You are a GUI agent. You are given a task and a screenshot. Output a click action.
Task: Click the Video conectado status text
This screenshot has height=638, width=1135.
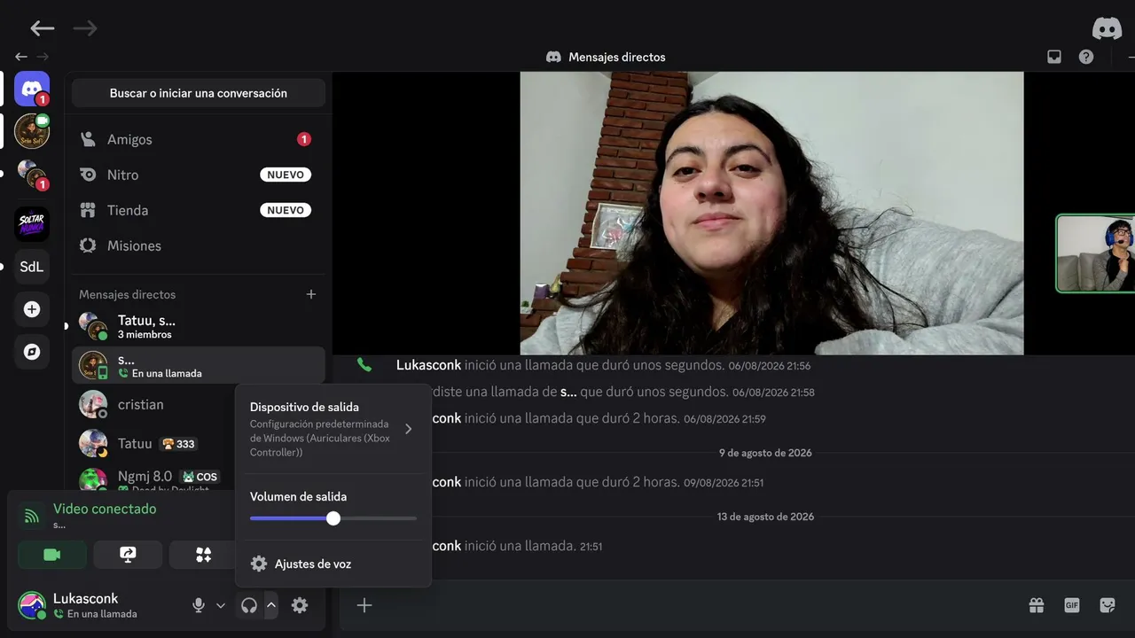click(x=105, y=509)
